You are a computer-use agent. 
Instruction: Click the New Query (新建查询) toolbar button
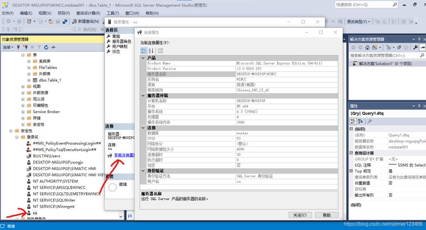86,21
